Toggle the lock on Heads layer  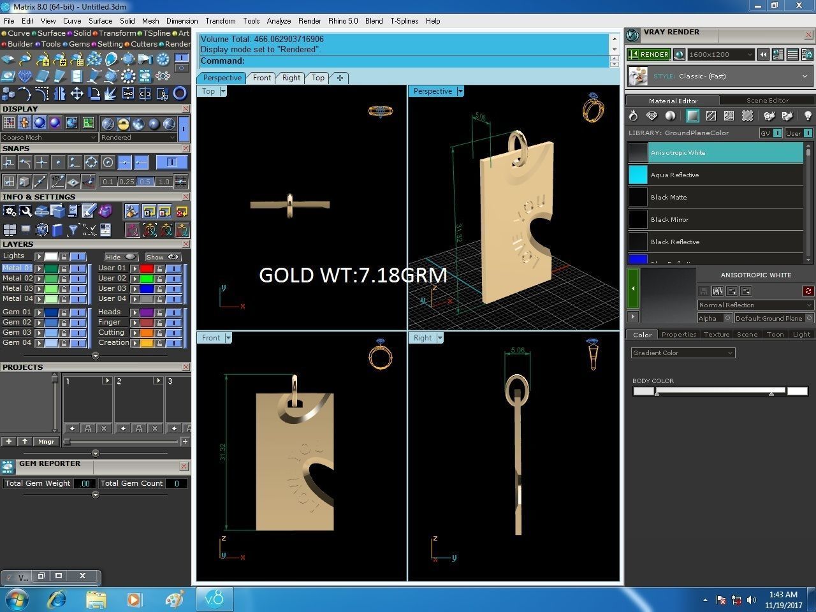159,312
